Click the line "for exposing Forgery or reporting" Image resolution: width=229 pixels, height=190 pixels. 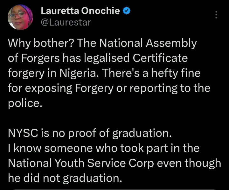[109, 88]
